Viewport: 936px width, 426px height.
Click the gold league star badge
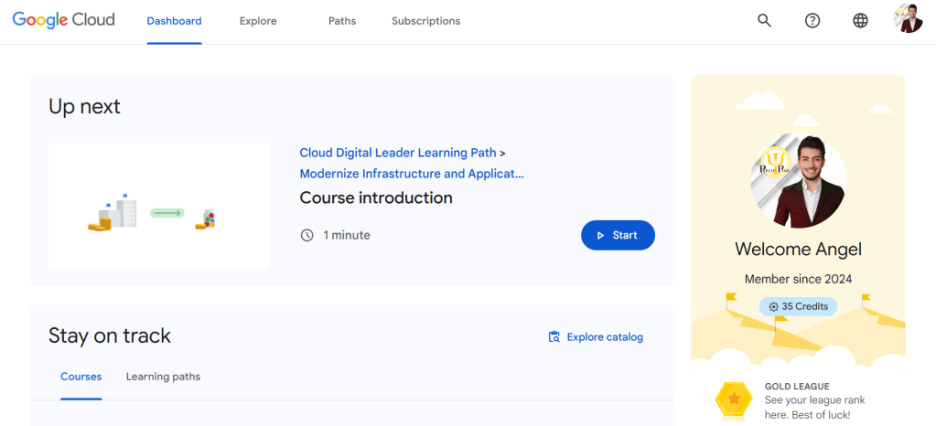point(733,399)
